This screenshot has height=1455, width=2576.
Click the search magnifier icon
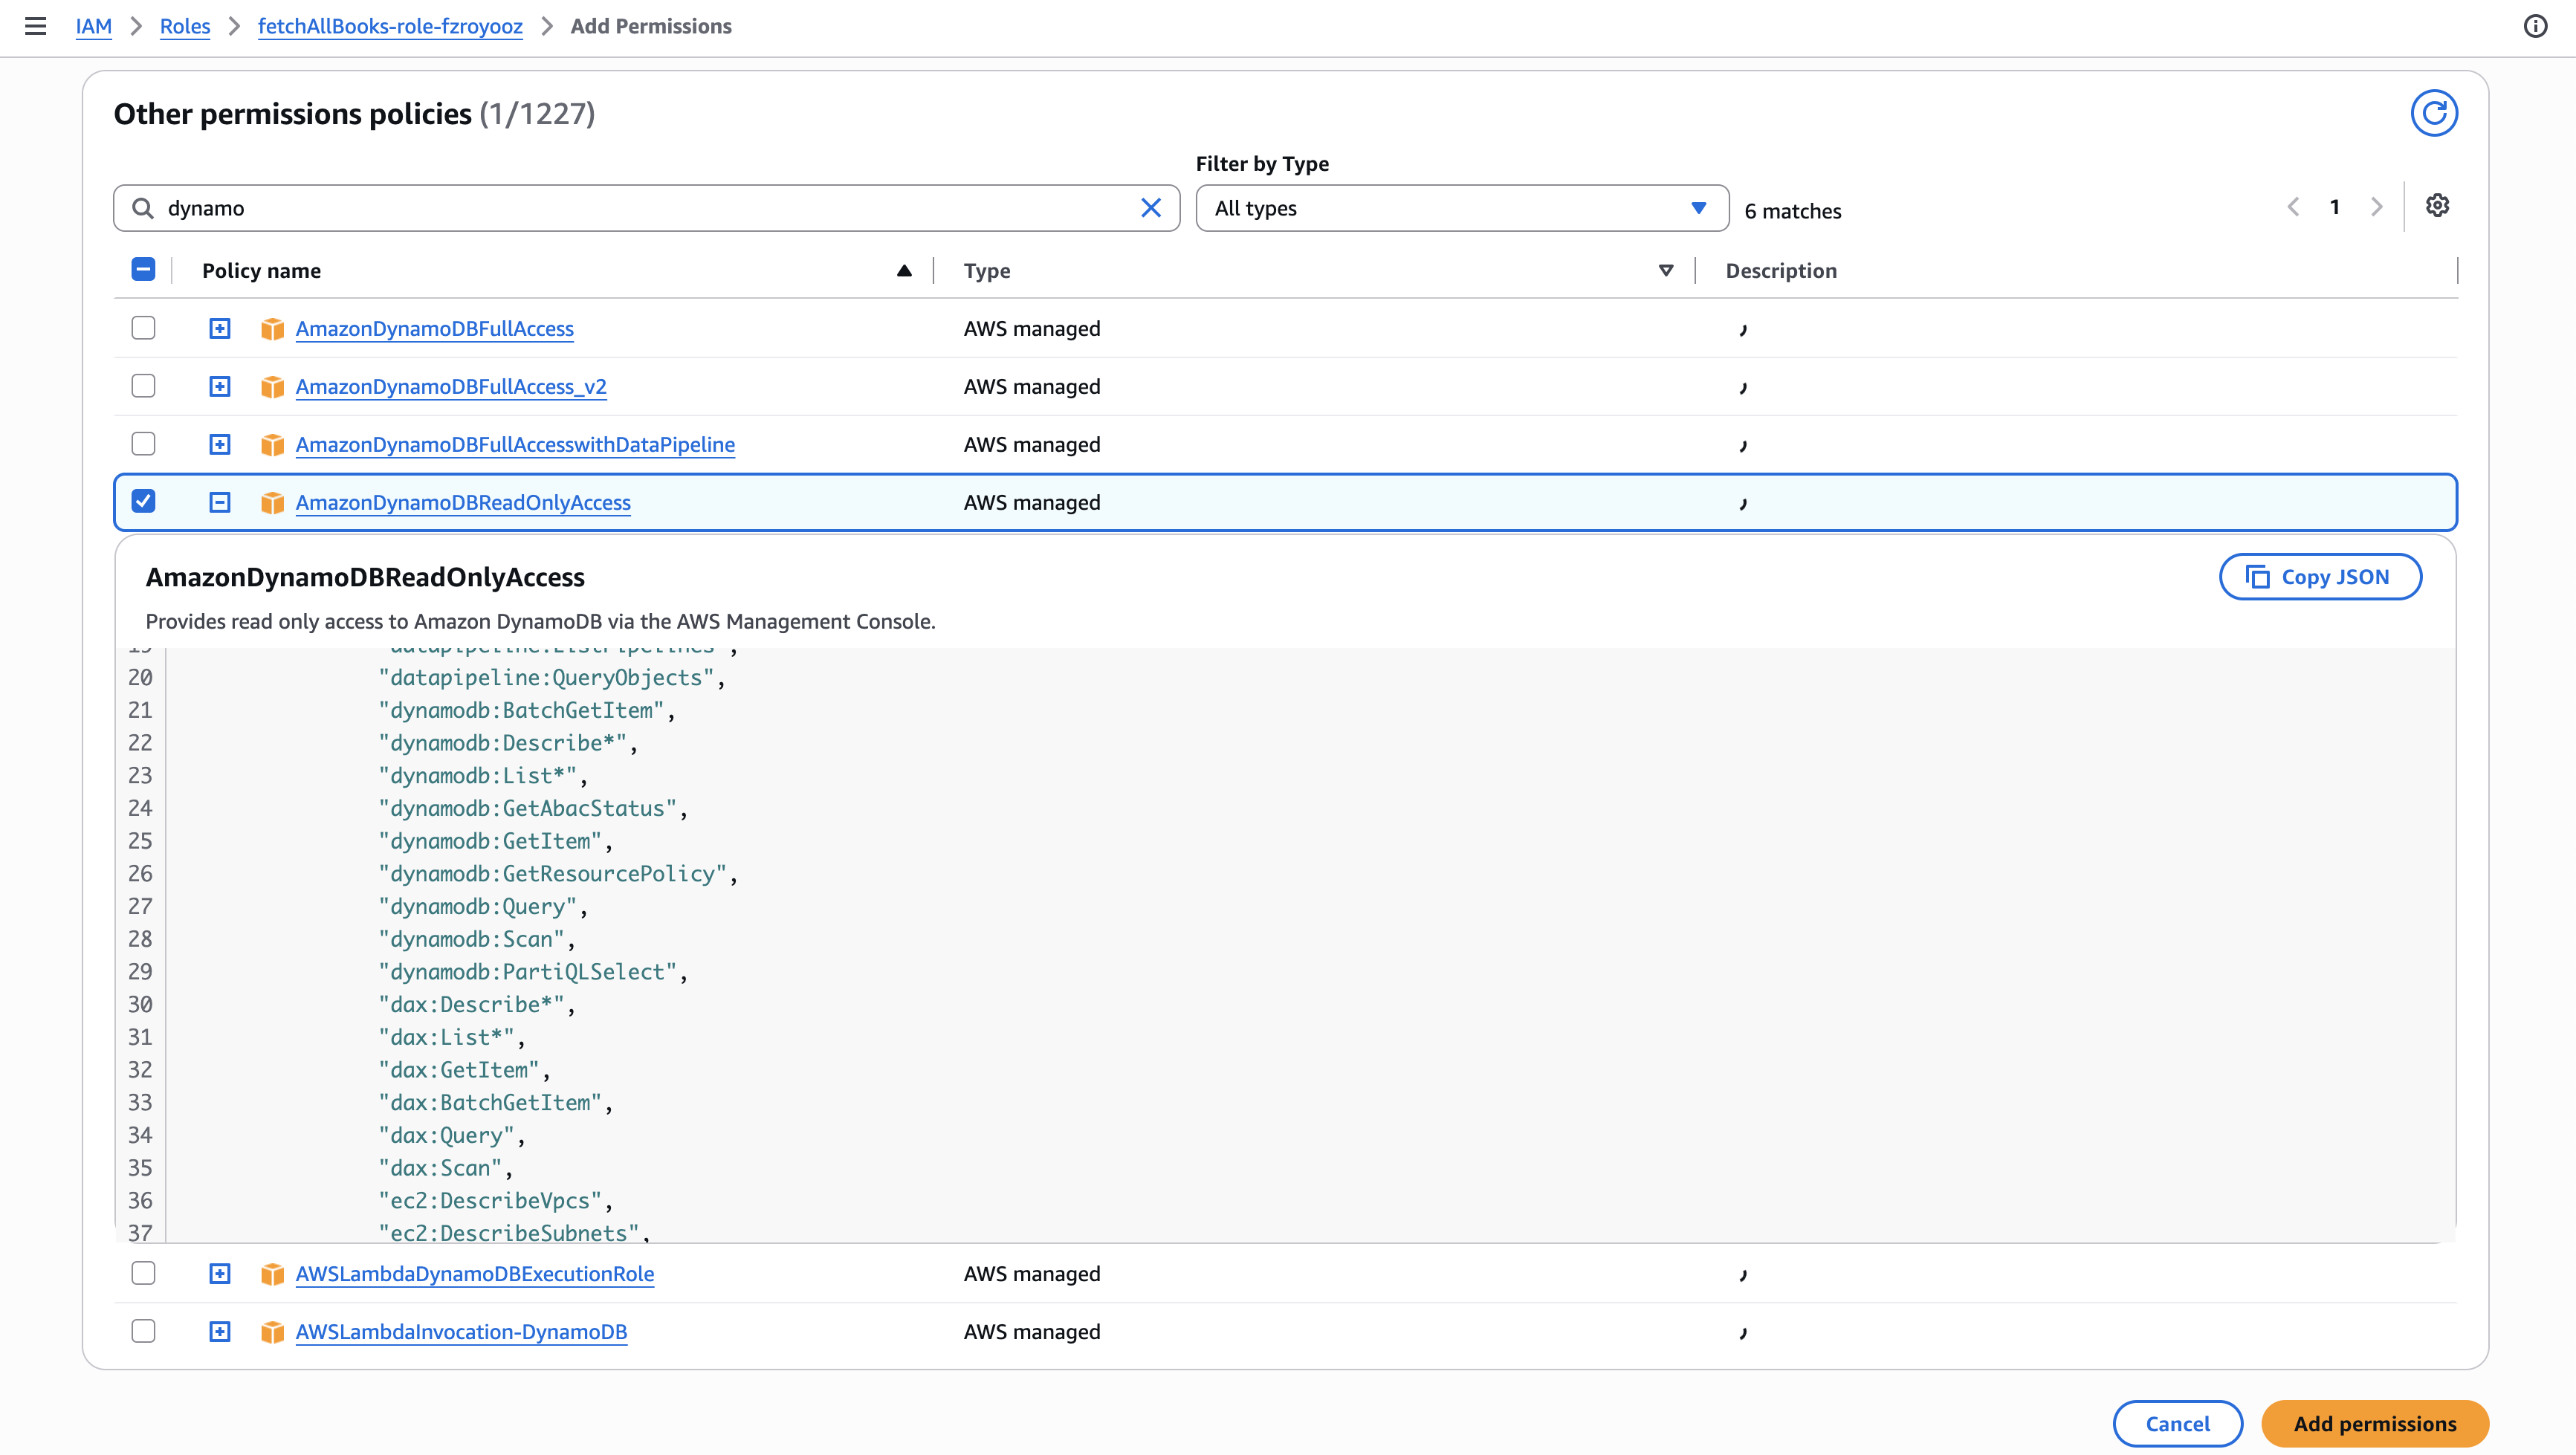pos(143,208)
